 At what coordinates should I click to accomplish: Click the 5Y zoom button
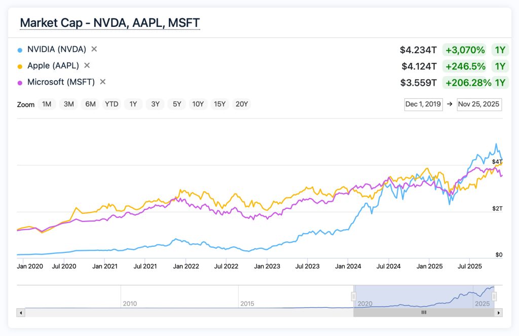click(x=176, y=104)
